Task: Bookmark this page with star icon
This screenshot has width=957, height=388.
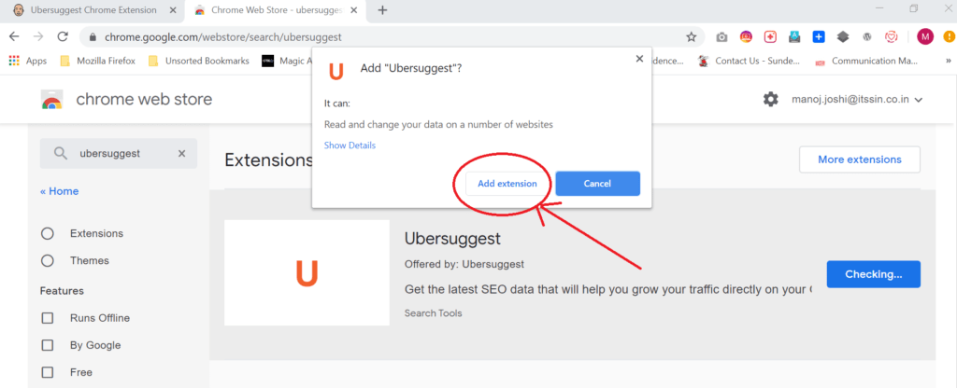Action: click(x=691, y=37)
